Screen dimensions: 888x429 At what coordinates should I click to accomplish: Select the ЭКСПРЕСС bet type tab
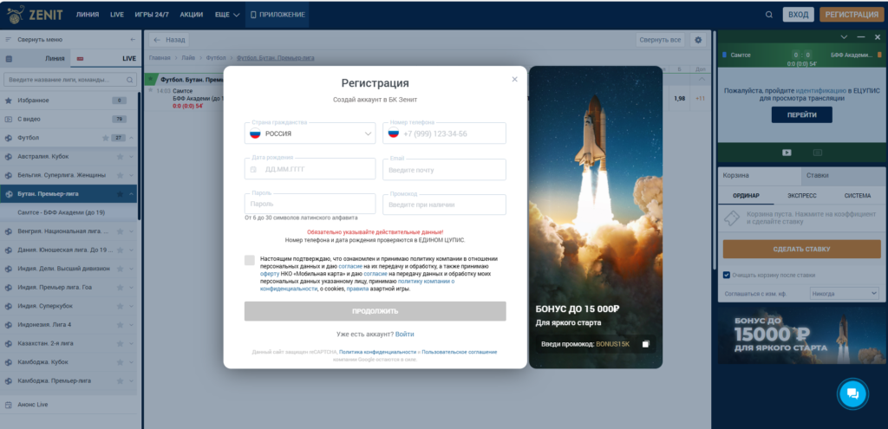(802, 195)
